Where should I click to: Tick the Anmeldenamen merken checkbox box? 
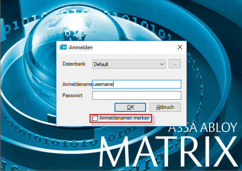coord(95,118)
